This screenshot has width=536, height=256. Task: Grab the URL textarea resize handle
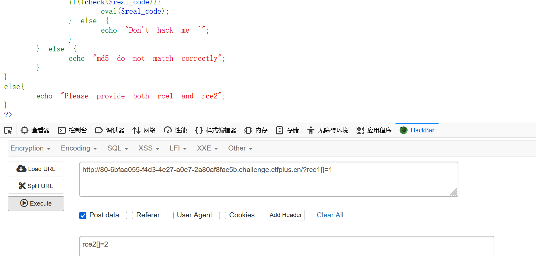(454, 193)
